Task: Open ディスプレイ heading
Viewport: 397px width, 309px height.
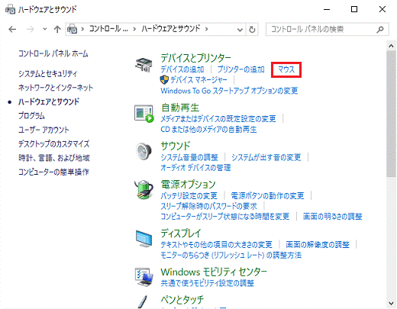Action: (181, 233)
